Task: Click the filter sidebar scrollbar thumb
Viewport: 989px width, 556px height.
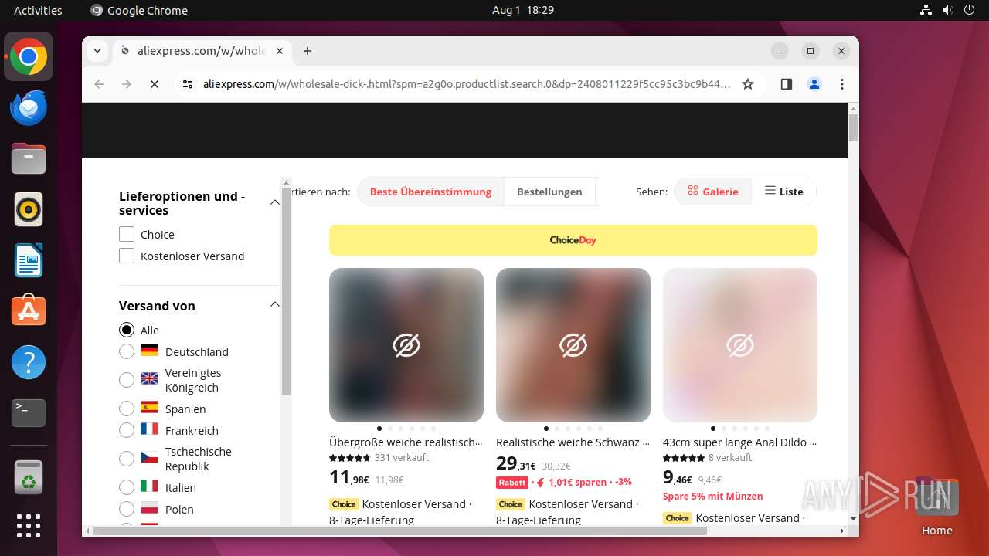Action: (x=286, y=291)
